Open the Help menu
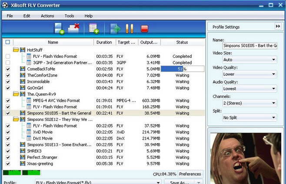This screenshot has width=286, height=184. [89, 16]
